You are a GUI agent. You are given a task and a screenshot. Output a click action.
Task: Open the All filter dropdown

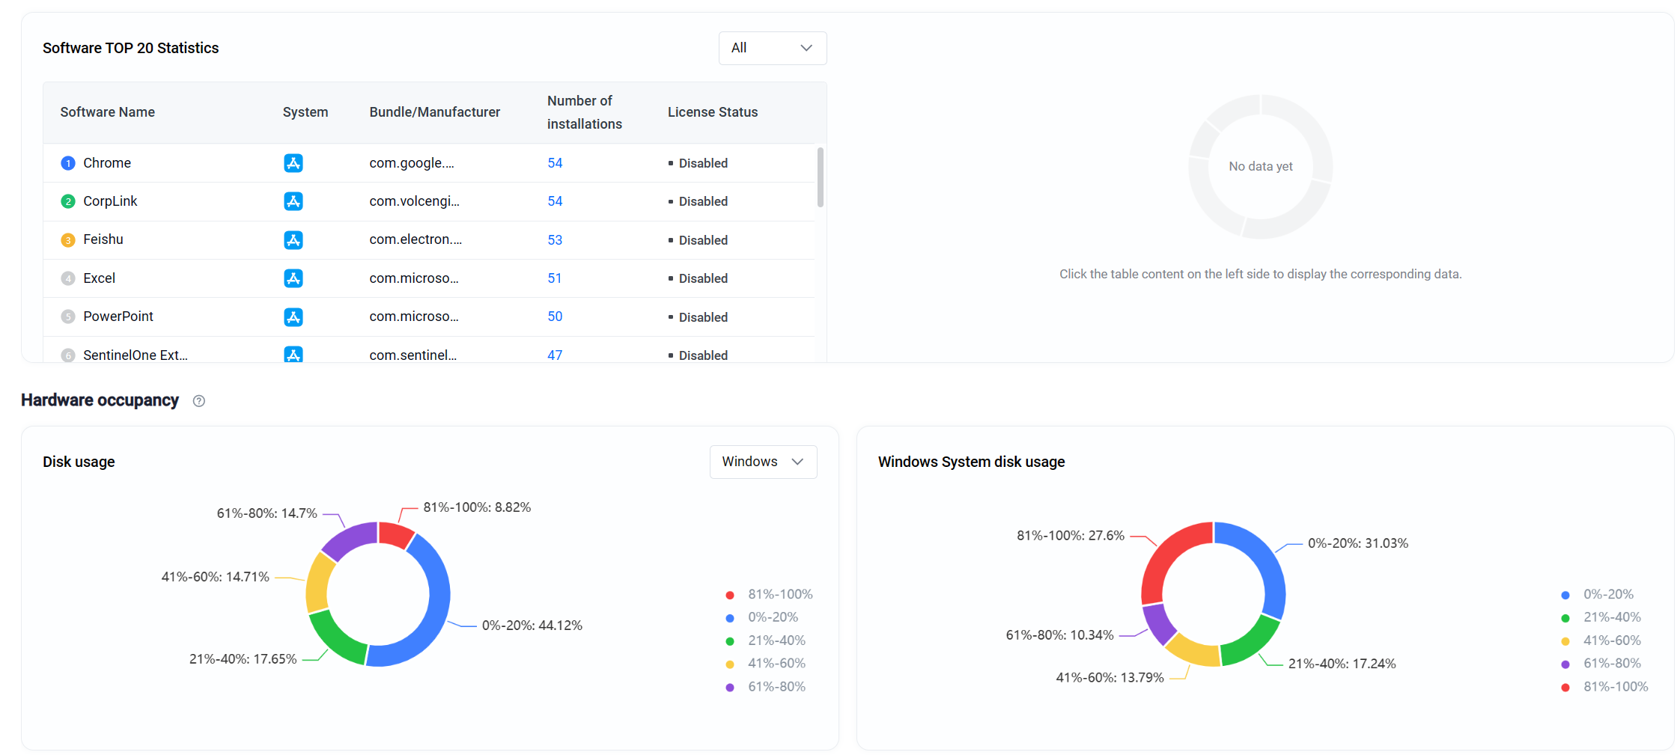tap(772, 48)
